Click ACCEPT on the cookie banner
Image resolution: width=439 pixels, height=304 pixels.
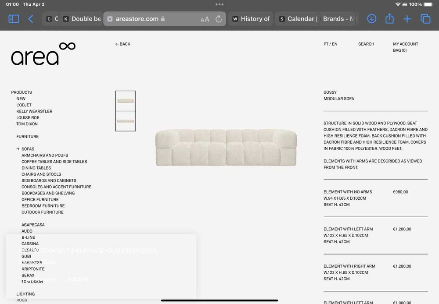[x=78, y=279]
